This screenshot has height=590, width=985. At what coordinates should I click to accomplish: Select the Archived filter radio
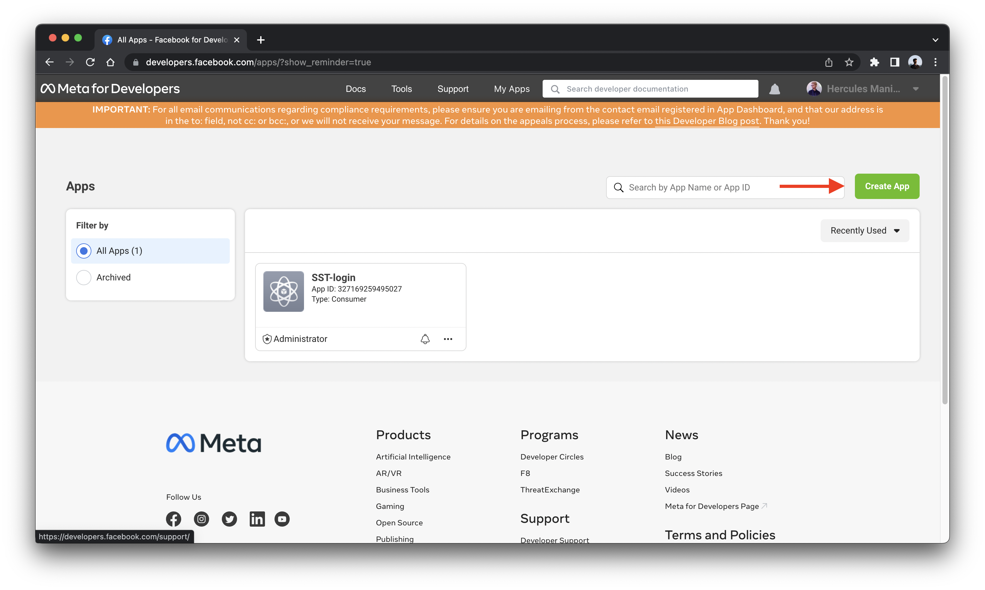[83, 277]
